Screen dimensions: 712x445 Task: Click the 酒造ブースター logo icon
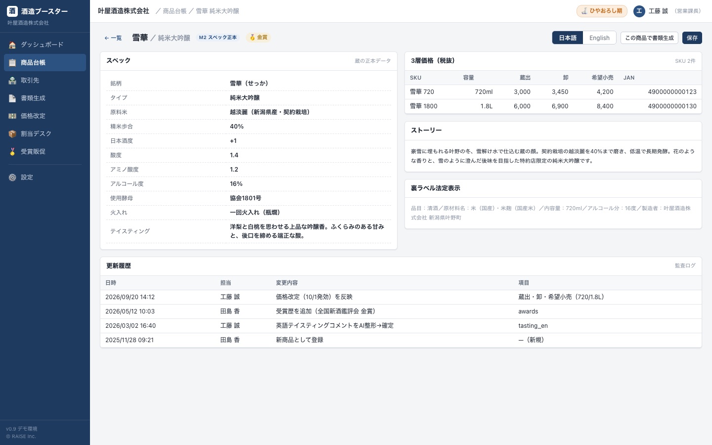tap(12, 11)
